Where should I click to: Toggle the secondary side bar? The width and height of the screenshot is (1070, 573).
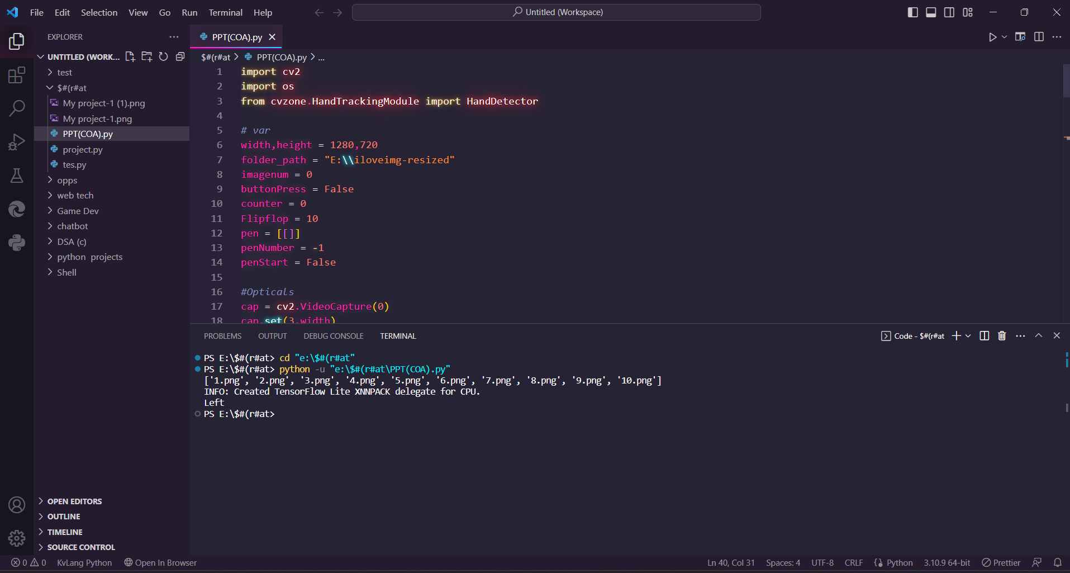click(949, 12)
